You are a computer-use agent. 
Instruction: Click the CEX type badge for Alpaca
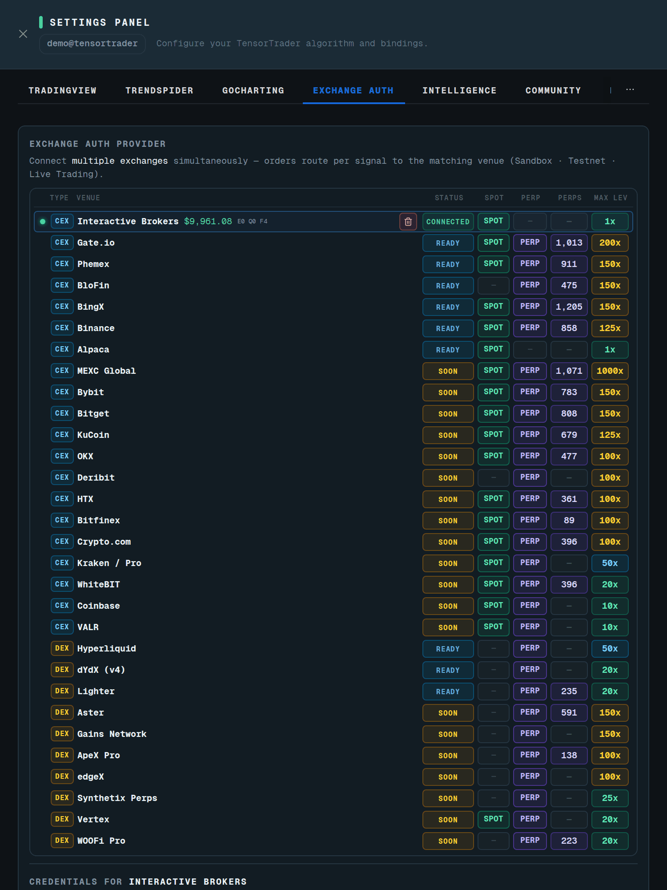coord(62,350)
